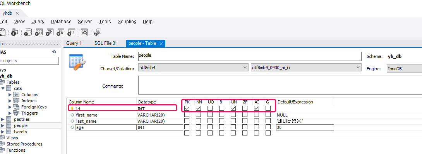
Task: Click the Views folder icon
Action: 2,138
